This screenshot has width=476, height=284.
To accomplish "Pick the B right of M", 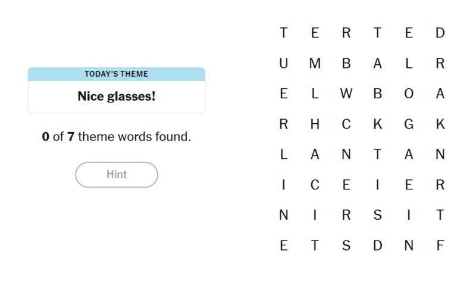I will pyautogui.click(x=346, y=64).
